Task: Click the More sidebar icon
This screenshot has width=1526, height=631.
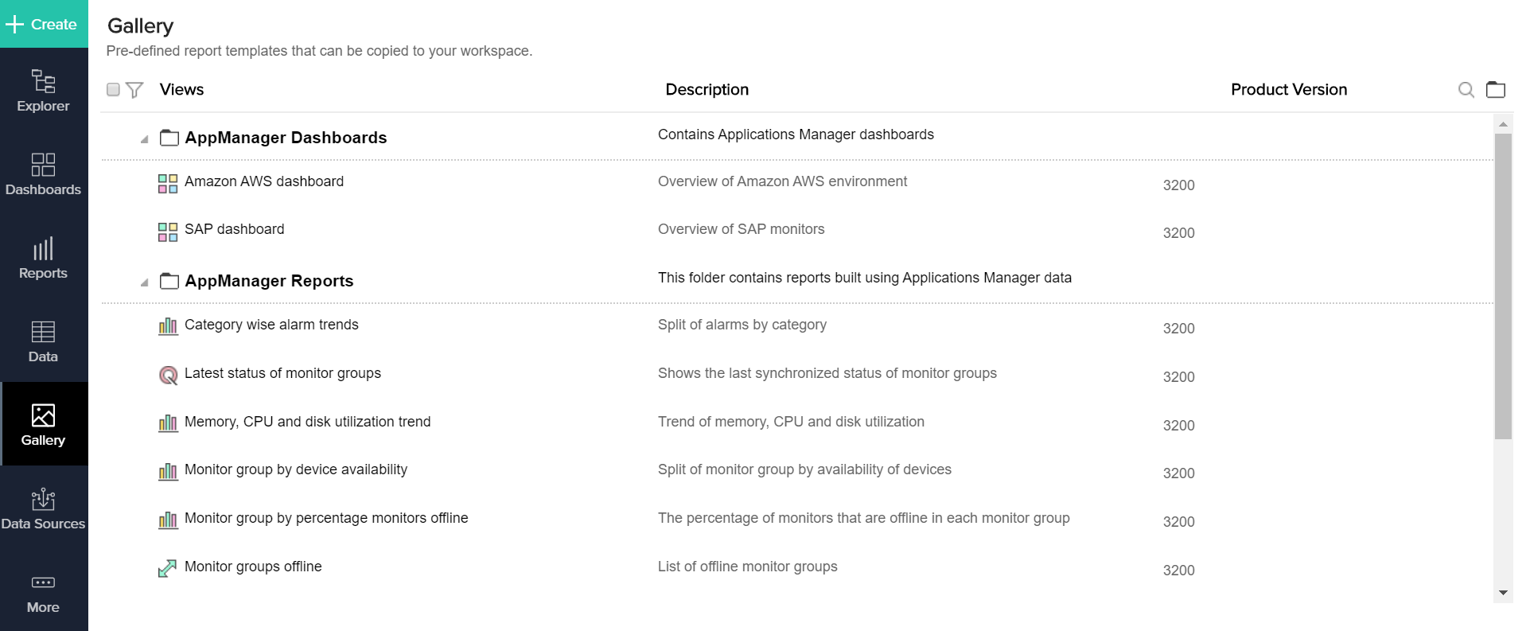Action: 43,593
